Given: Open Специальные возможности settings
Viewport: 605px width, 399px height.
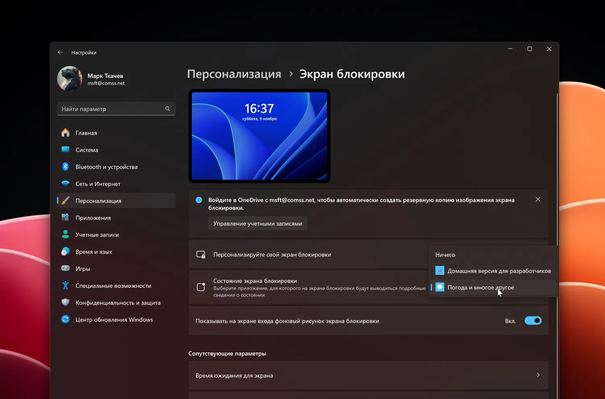Looking at the screenshot, I should [x=116, y=286].
